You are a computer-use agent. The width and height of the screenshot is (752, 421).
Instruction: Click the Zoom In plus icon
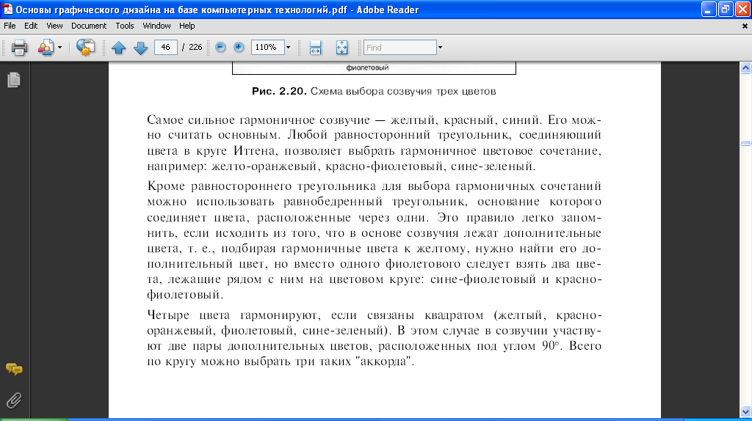click(239, 47)
